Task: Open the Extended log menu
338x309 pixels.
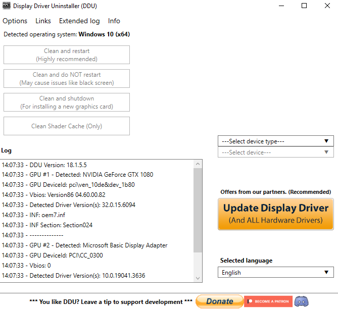Action: coord(79,21)
